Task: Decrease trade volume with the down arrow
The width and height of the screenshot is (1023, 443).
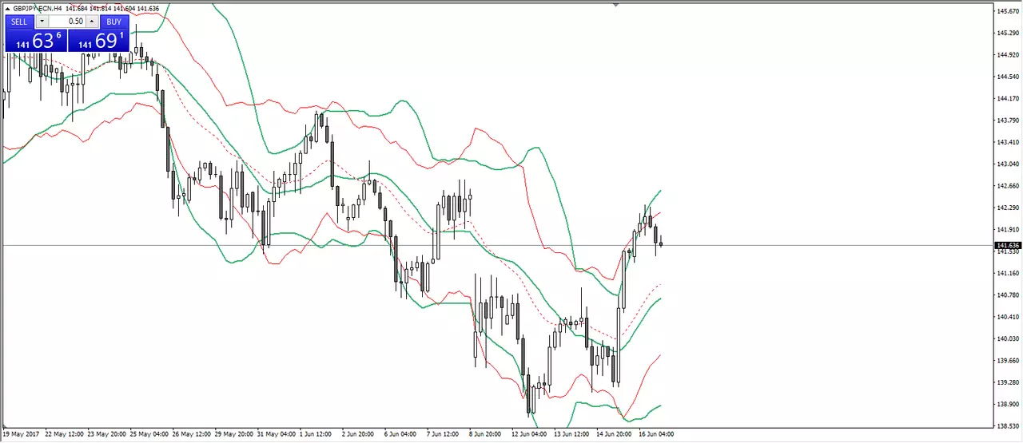Action: coord(42,22)
